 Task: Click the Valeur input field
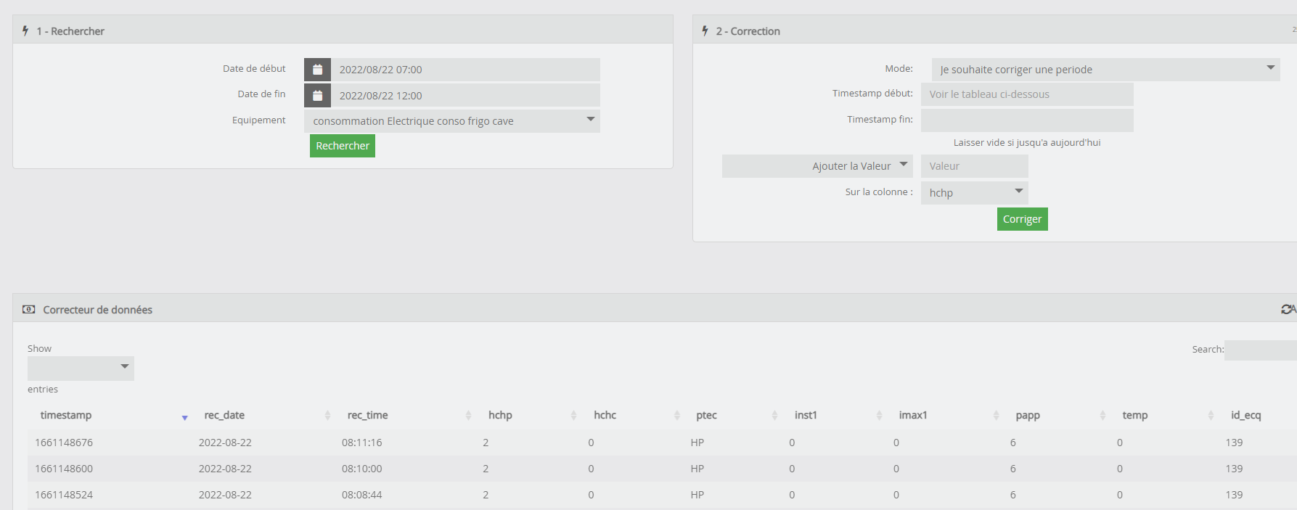pyautogui.click(x=974, y=166)
